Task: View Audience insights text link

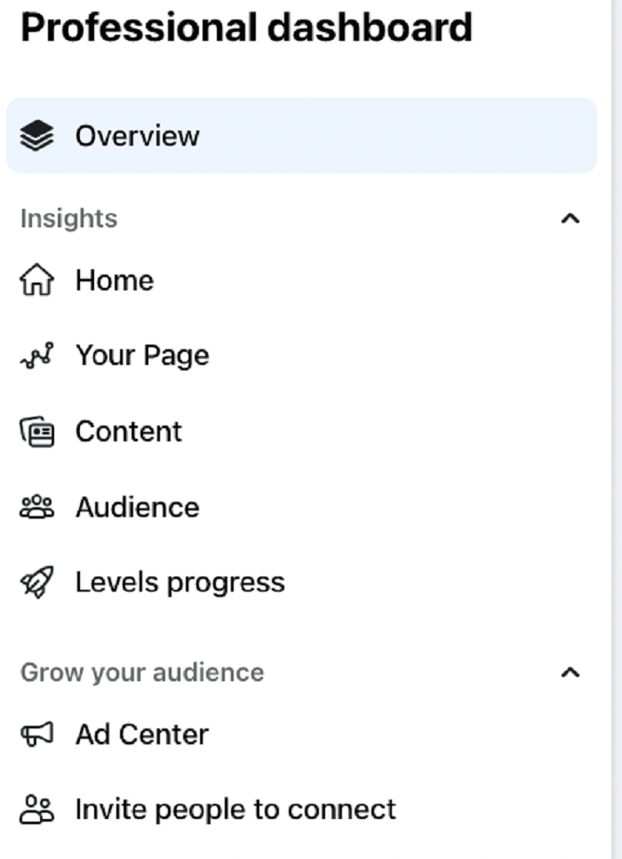Action: tap(137, 506)
